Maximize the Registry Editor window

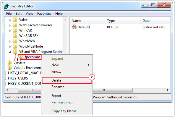[x=153, y=5]
